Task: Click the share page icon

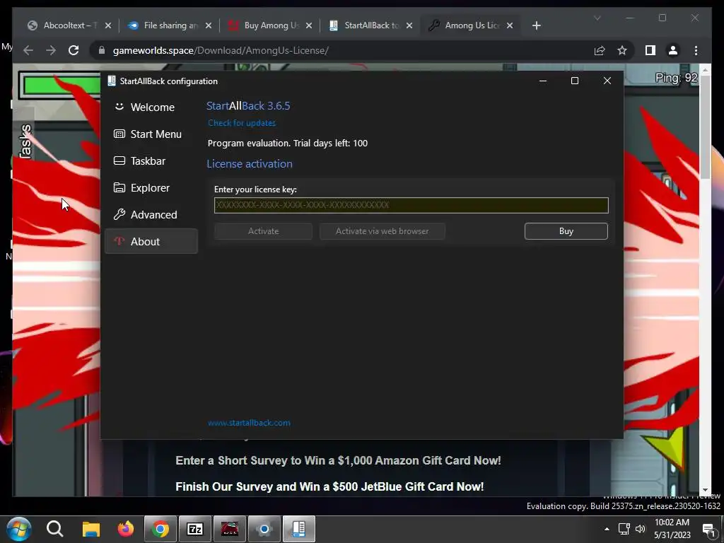Action: (x=600, y=50)
